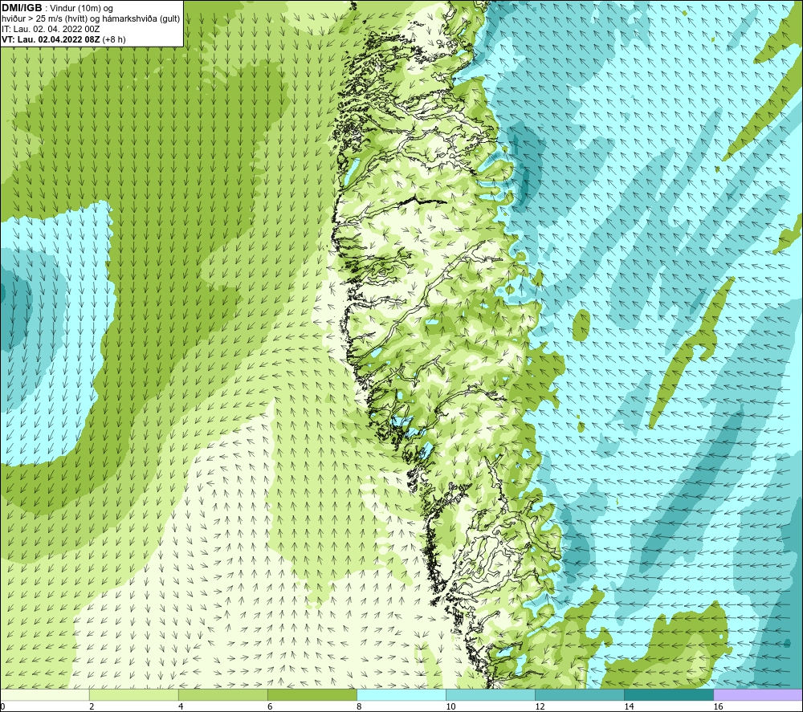The image size is (803, 712).
Task: Click the "IT: Lau. 02. 04. 2022 00Z" line
Action: click(x=51, y=29)
